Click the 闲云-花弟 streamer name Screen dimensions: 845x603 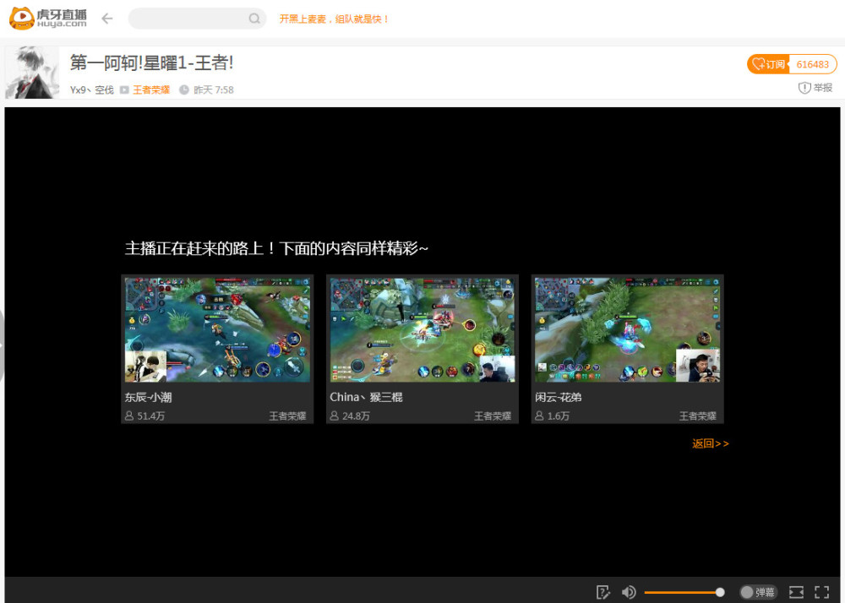[x=559, y=397]
